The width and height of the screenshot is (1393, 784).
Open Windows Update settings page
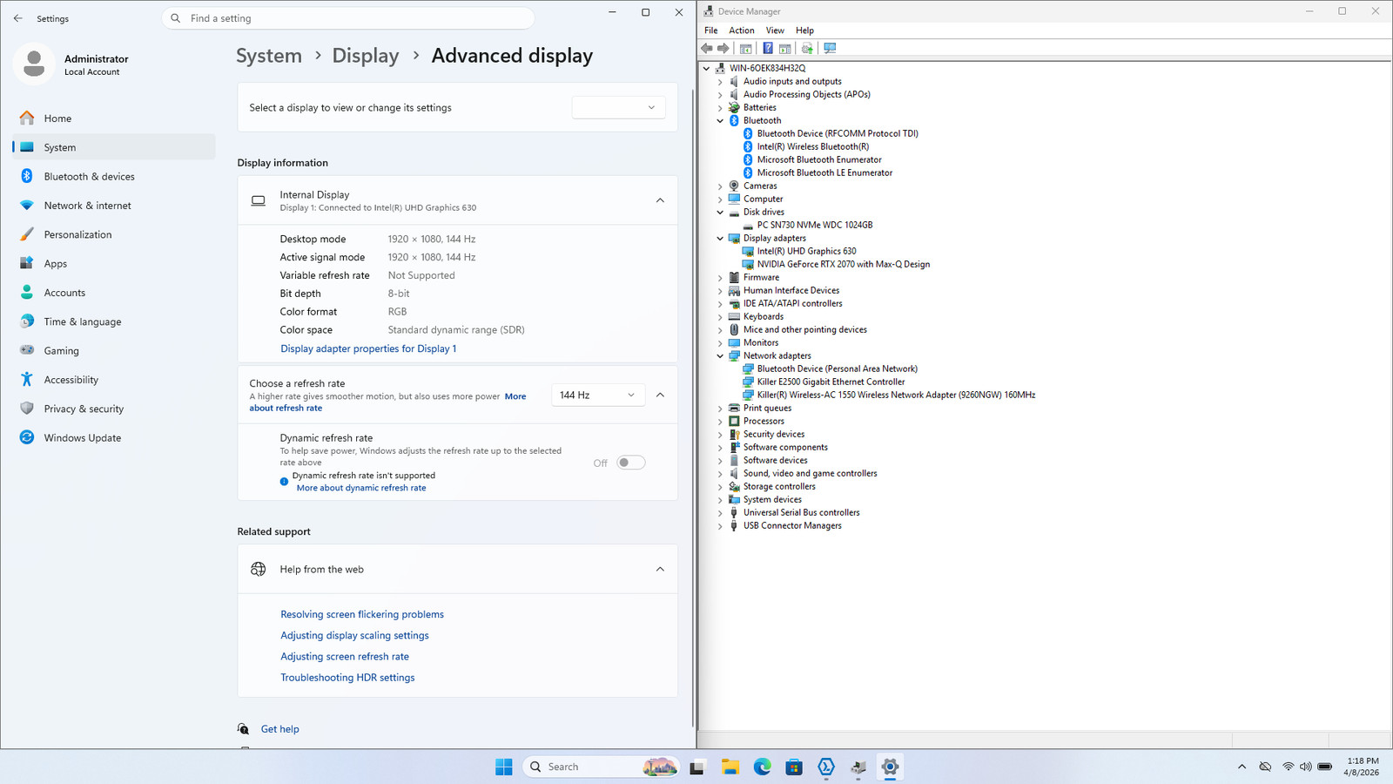[x=114, y=438]
